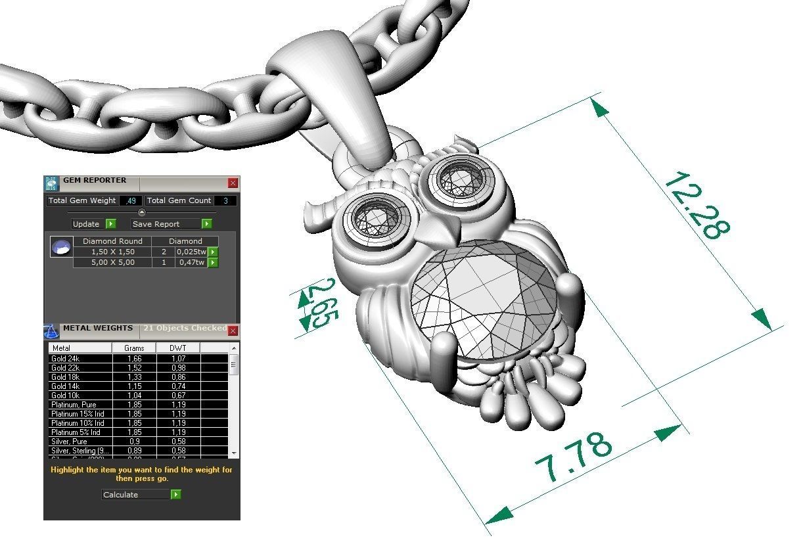
Task: Click the 1,07 DWT value for Gold 24k
Action: (178, 359)
